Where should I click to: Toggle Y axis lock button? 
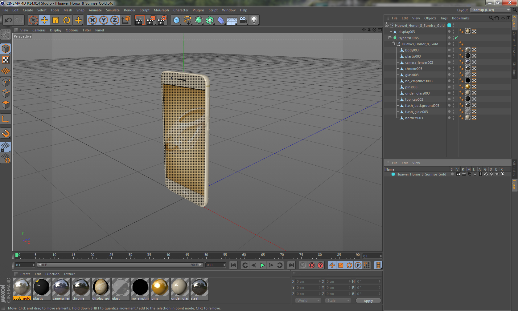pos(104,20)
